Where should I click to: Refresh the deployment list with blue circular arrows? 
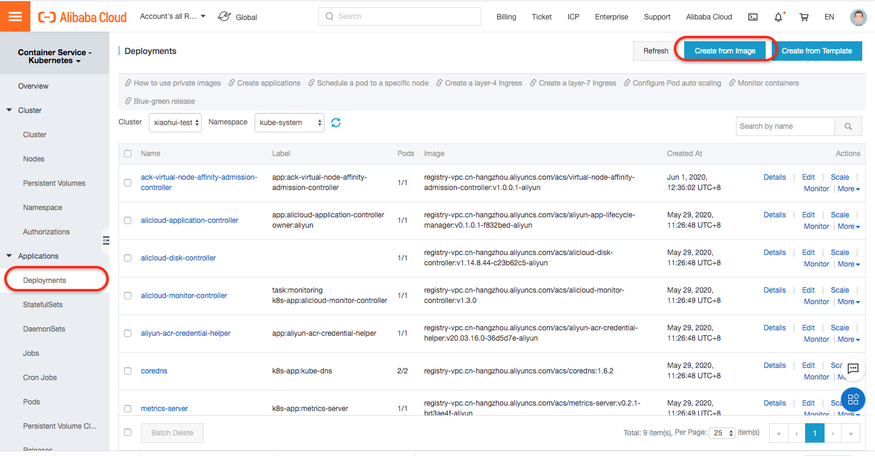point(336,123)
